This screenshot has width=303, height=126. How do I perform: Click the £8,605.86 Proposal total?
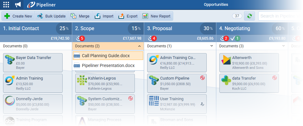(x=205, y=38)
